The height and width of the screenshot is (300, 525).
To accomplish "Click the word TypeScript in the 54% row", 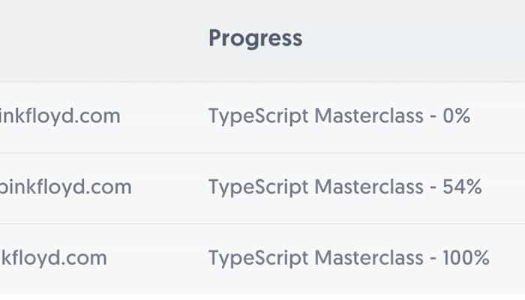I will click(259, 187).
